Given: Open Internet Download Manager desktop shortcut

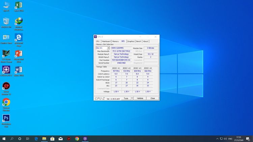Looking at the screenshot, I should point(19,24).
